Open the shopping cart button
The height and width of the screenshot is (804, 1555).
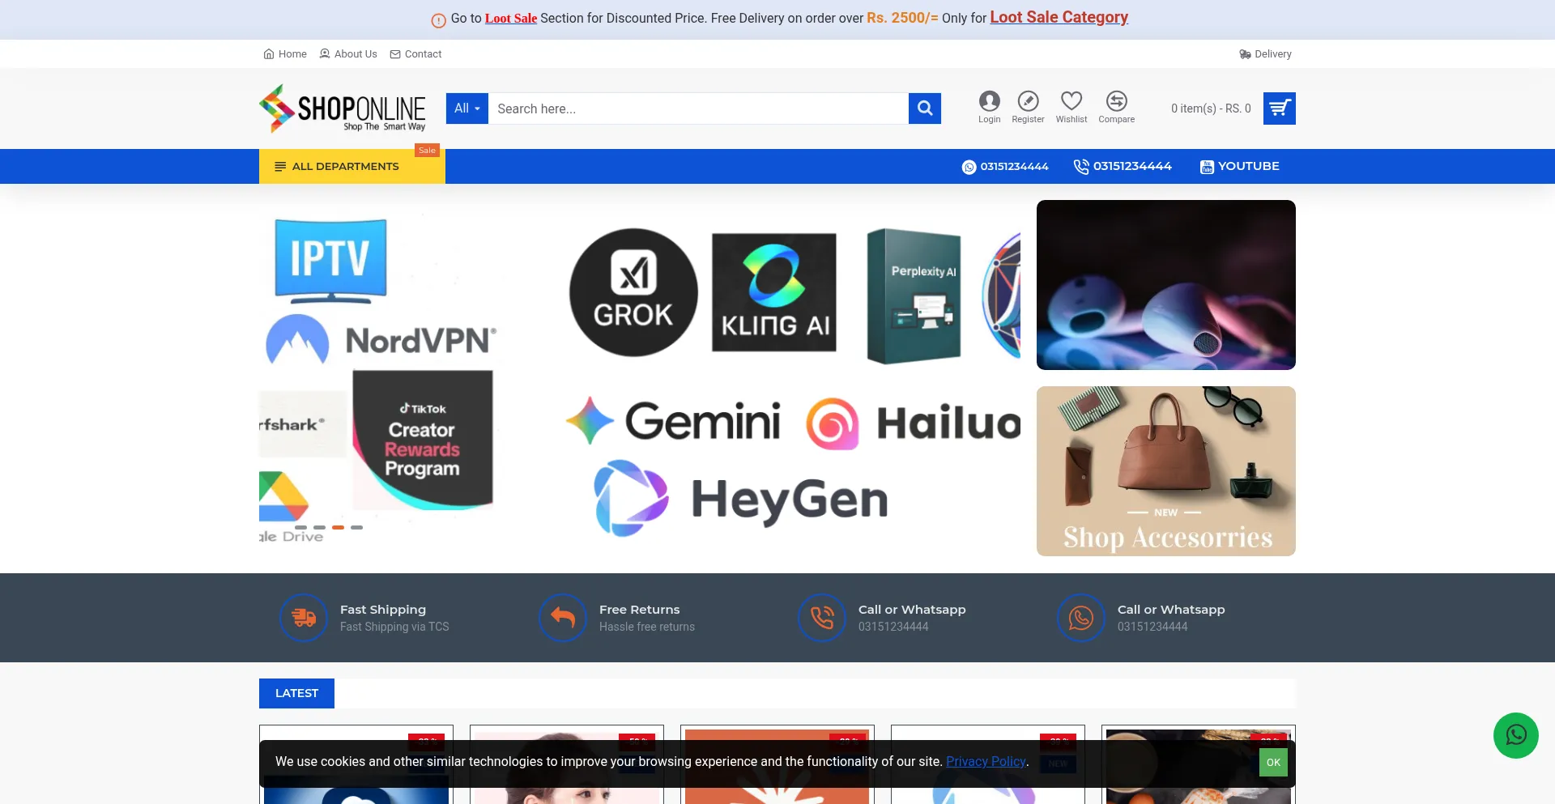pyautogui.click(x=1280, y=108)
